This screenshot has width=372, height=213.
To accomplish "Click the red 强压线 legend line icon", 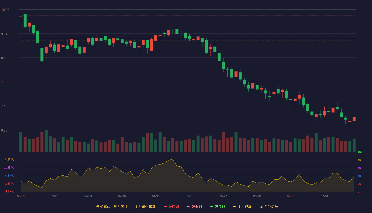I will tap(166, 207).
